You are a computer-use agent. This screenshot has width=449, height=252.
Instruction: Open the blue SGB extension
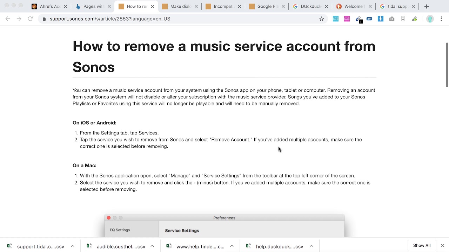pyautogui.click(x=336, y=19)
